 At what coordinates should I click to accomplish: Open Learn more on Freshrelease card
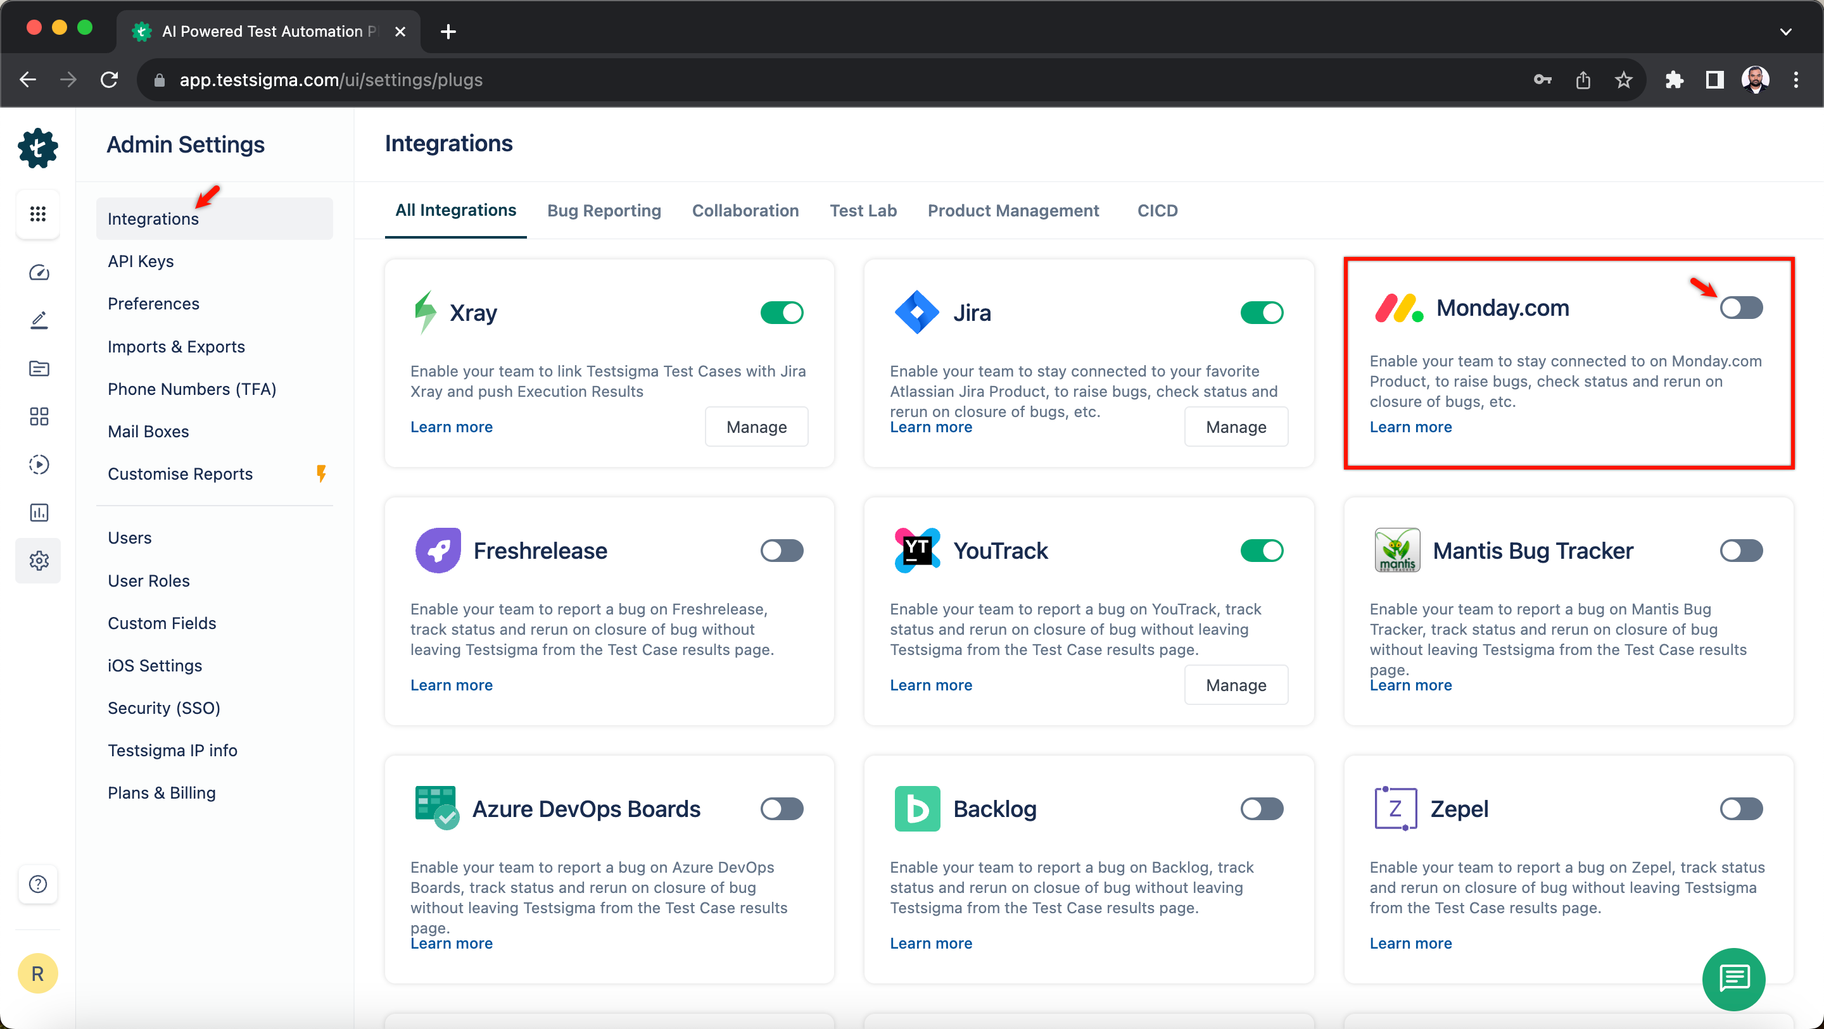pos(451,684)
